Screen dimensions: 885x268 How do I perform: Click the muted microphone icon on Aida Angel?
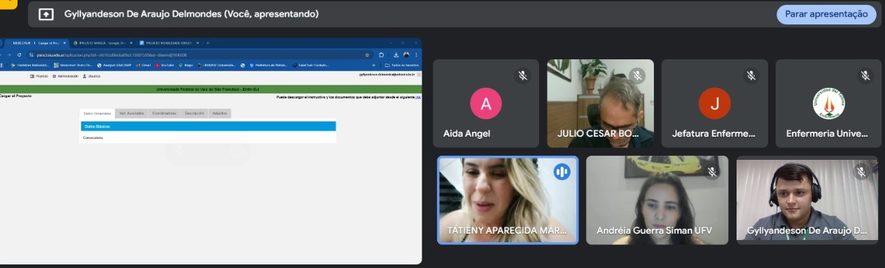point(522,75)
